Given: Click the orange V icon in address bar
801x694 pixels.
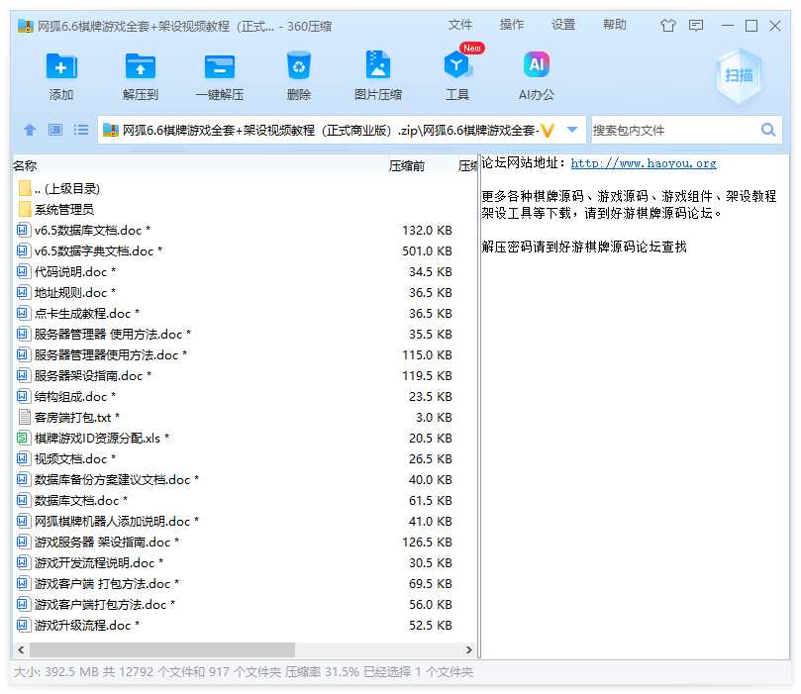Looking at the screenshot, I should (x=548, y=131).
